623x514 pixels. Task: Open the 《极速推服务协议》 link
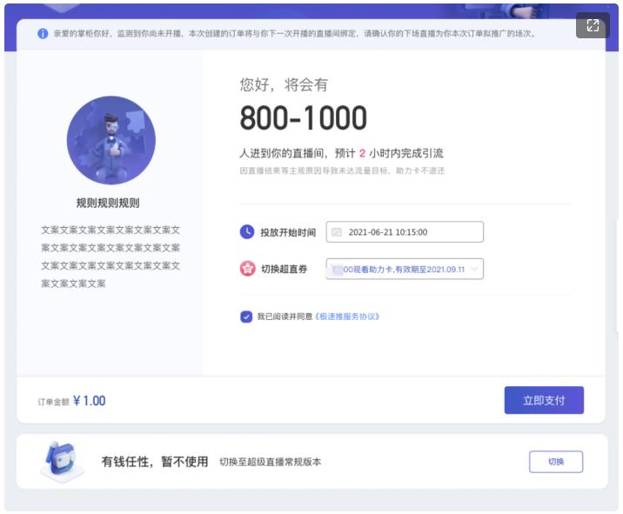click(347, 317)
